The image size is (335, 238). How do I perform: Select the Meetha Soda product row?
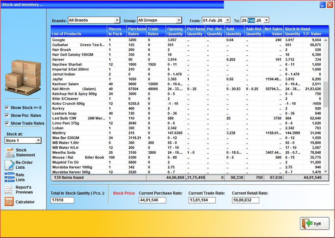point(187,153)
